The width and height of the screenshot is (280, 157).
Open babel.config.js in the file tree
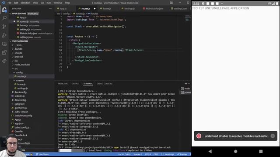tap(22, 127)
